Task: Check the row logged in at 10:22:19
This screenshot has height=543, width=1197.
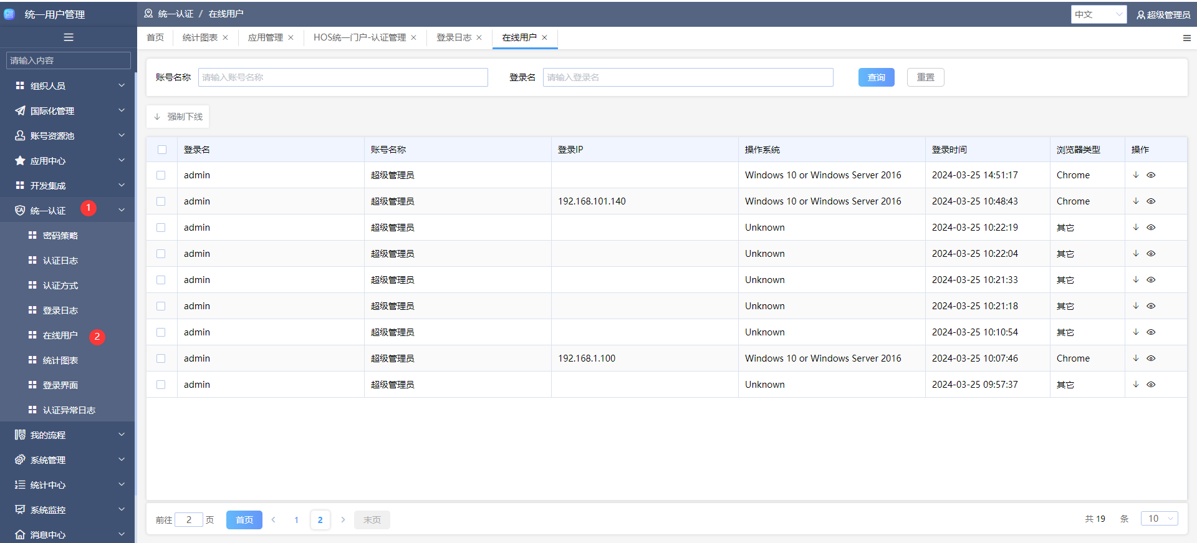Action: coord(161,228)
